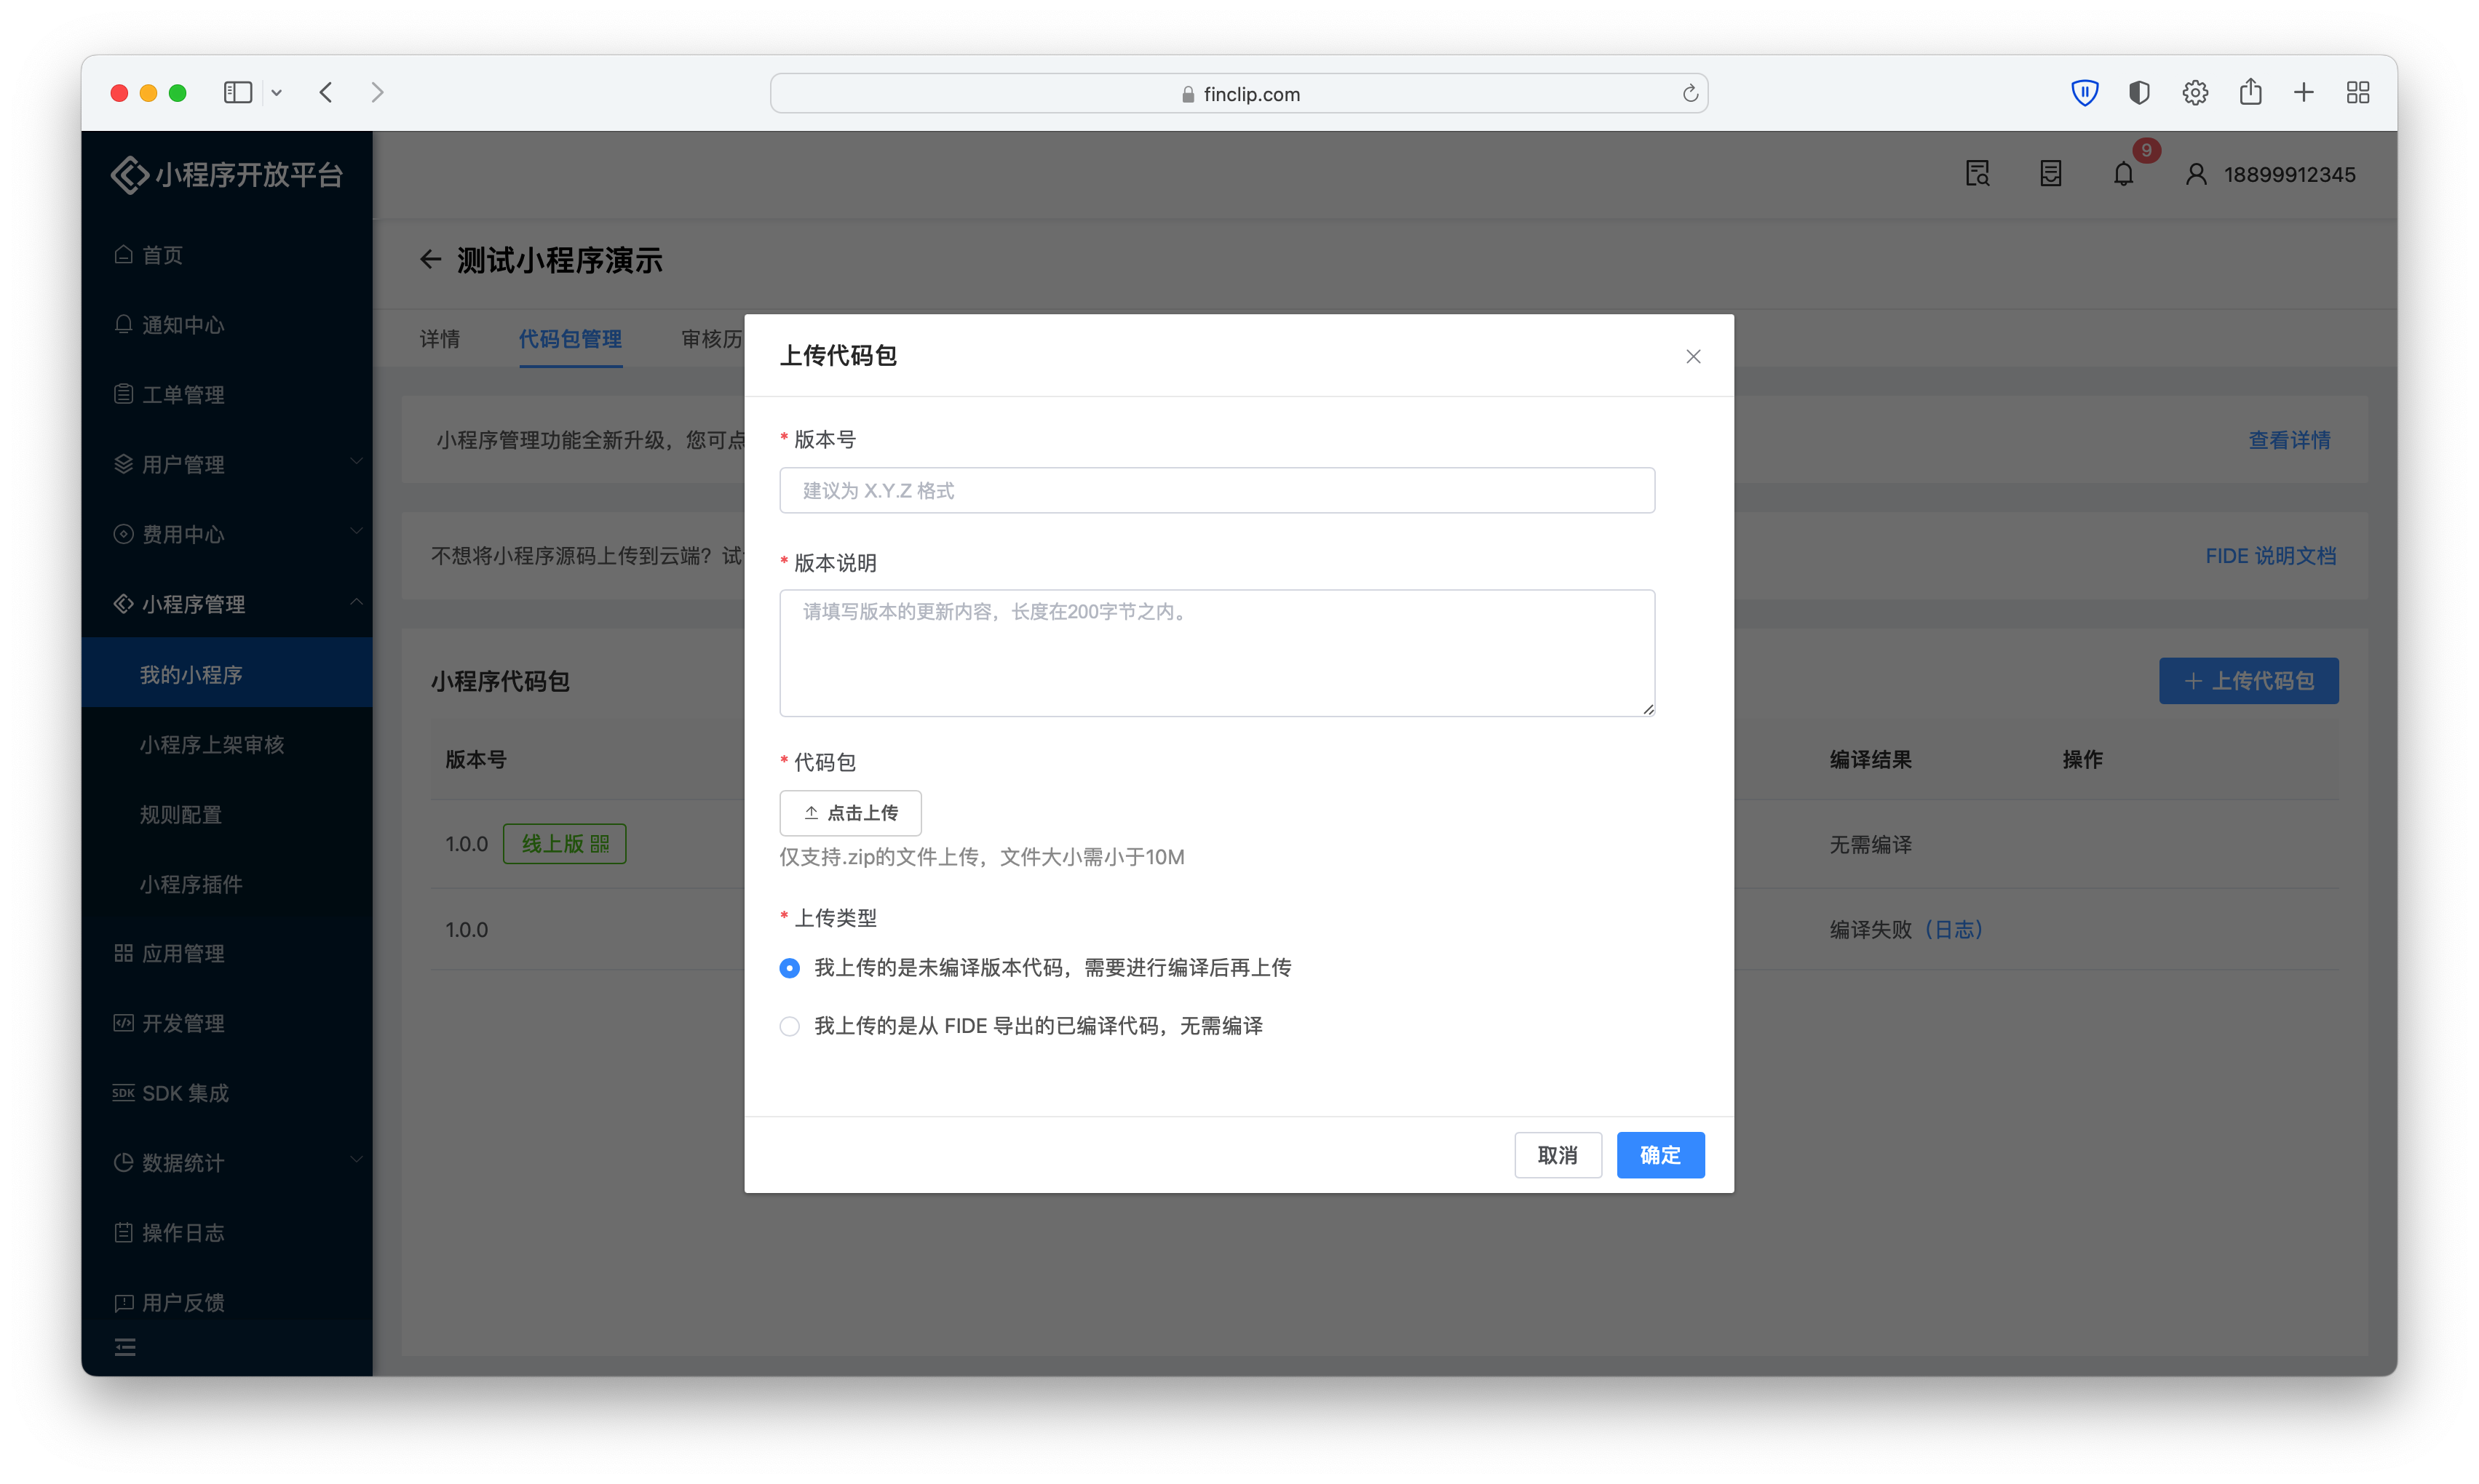Open 工单管理 in the sidebar
Screen dimensions: 2479x1484
click(x=227, y=394)
